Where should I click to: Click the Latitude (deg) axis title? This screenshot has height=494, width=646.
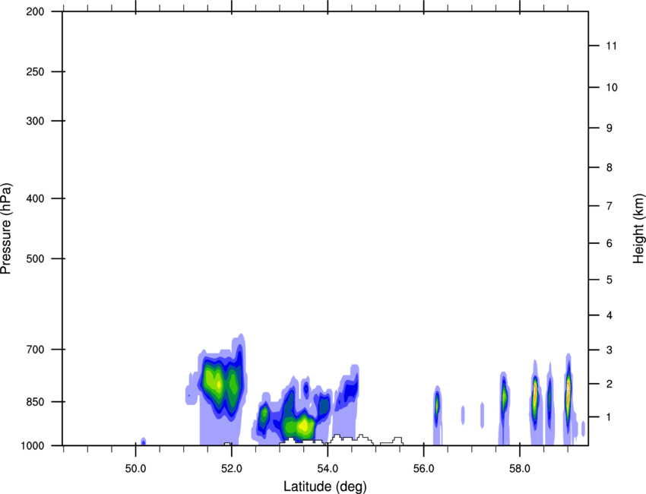pyautogui.click(x=325, y=486)
